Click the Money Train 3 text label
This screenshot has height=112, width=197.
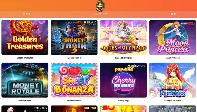(74, 58)
